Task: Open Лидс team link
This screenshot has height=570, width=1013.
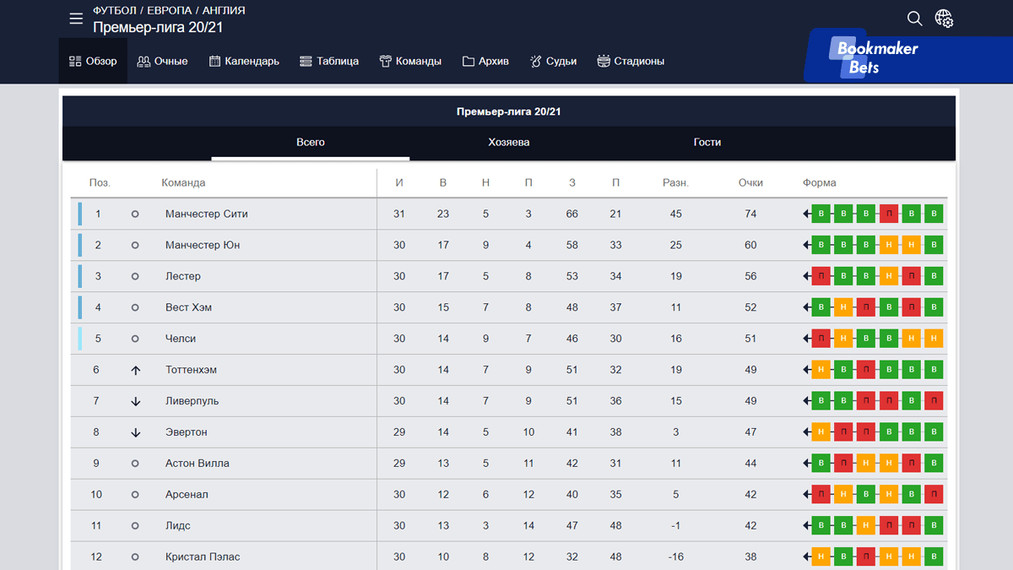Action: [178, 526]
